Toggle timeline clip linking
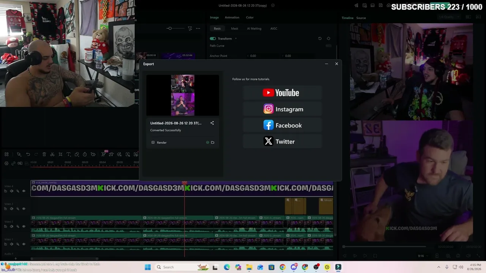The image size is (486, 273). click(x=13, y=163)
